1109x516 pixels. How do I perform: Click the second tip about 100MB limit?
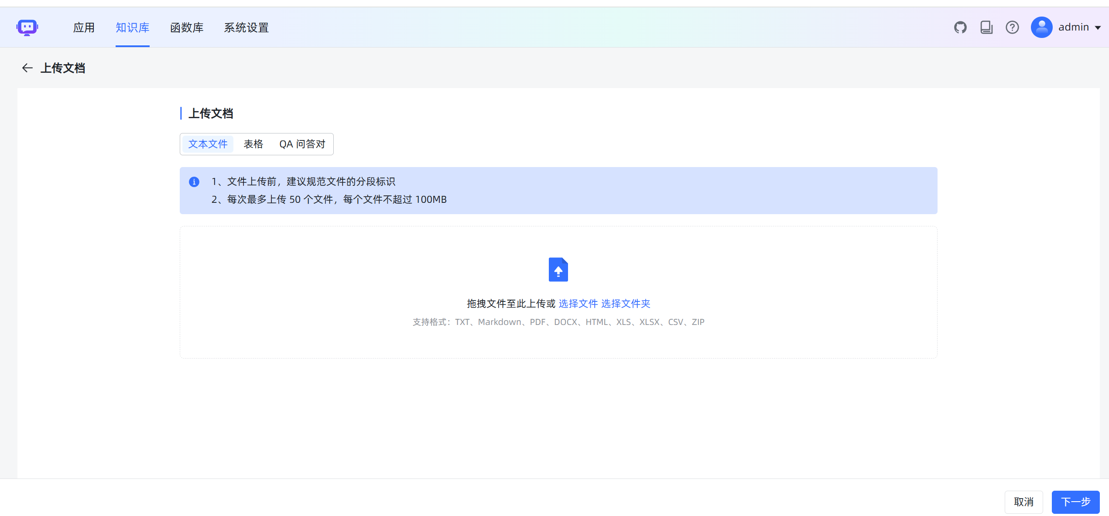[329, 199]
